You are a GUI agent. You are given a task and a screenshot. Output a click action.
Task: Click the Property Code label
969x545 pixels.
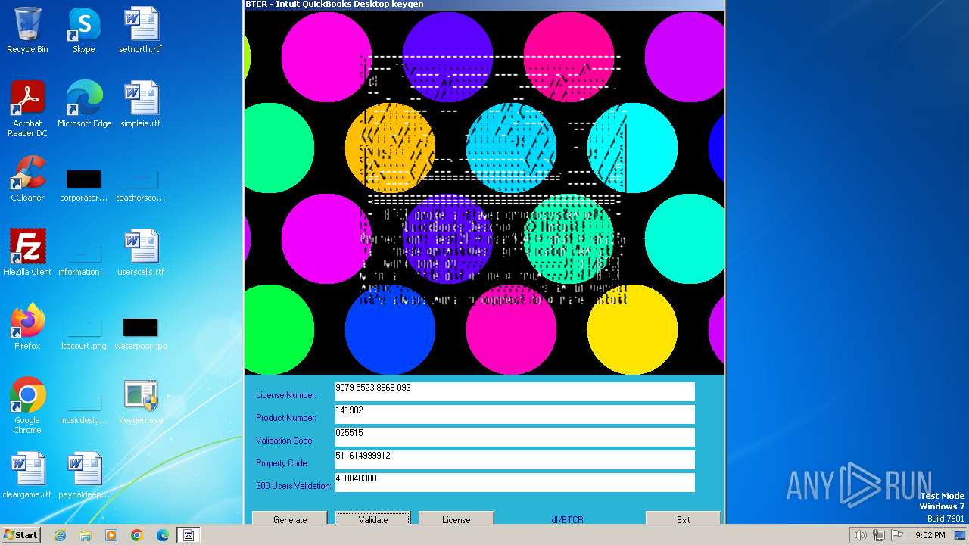[282, 463]
